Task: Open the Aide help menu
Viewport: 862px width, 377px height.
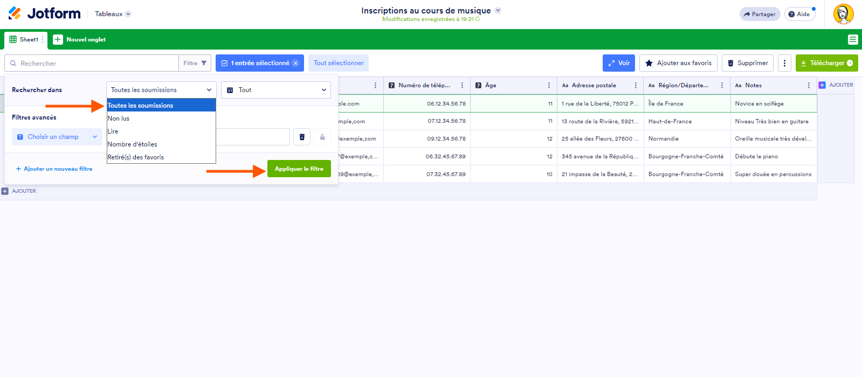Action: point(799,15)
